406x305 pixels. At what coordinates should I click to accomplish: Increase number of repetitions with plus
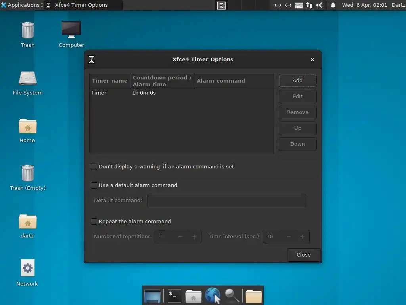[x=194, y=237]
